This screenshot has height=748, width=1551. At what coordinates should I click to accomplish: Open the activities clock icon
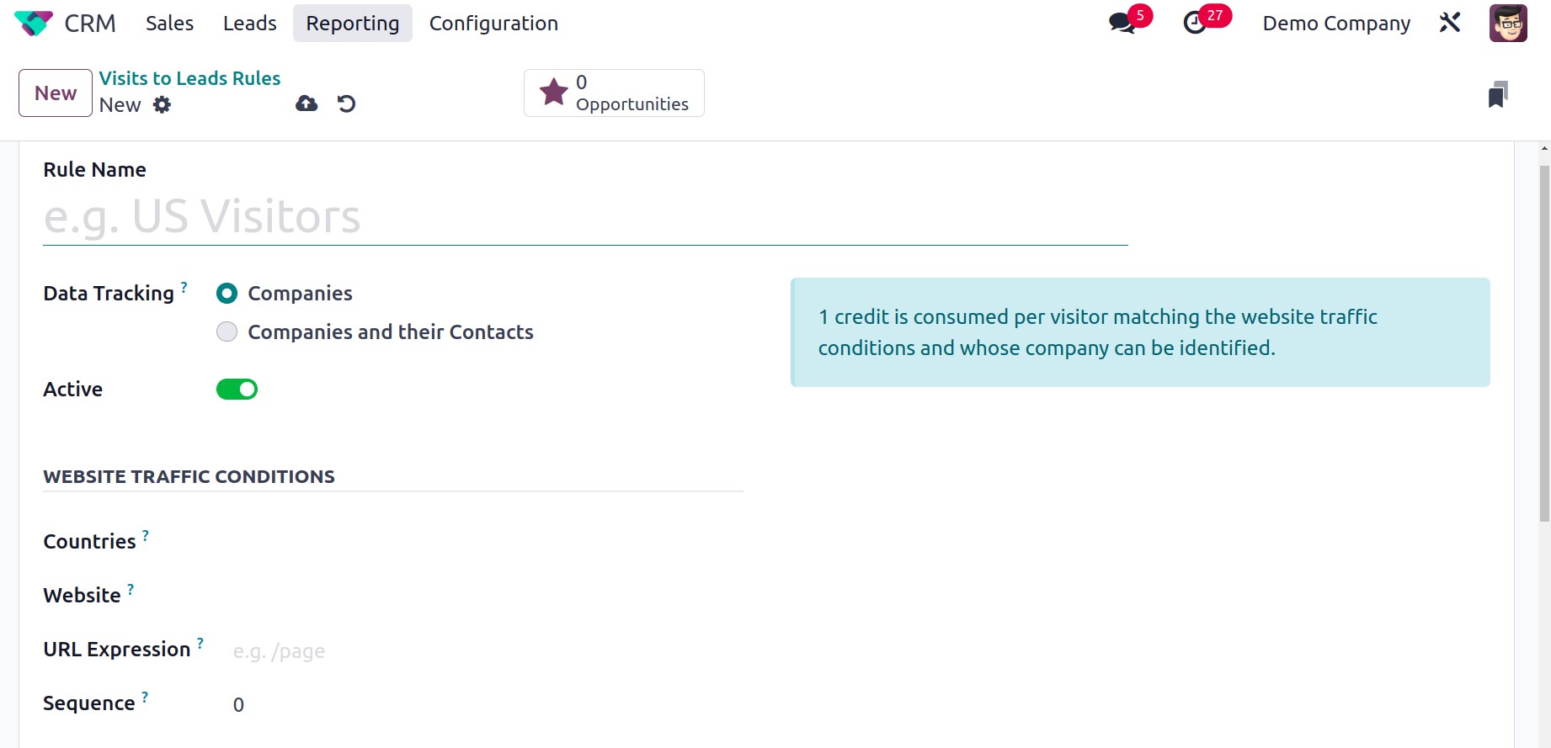pyautogui.click(x=1195, y=23)
